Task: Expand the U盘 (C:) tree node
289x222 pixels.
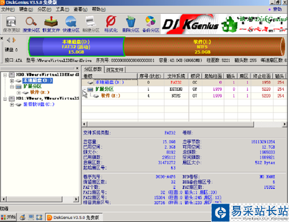Action: point(12,104)
